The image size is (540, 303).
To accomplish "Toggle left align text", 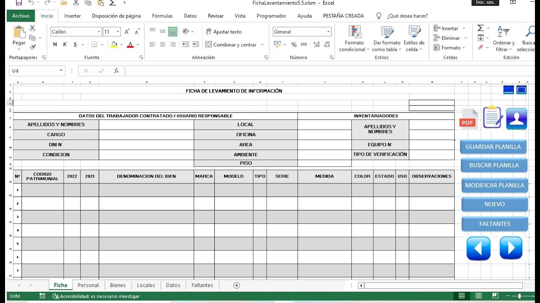I will coord(152,44).
